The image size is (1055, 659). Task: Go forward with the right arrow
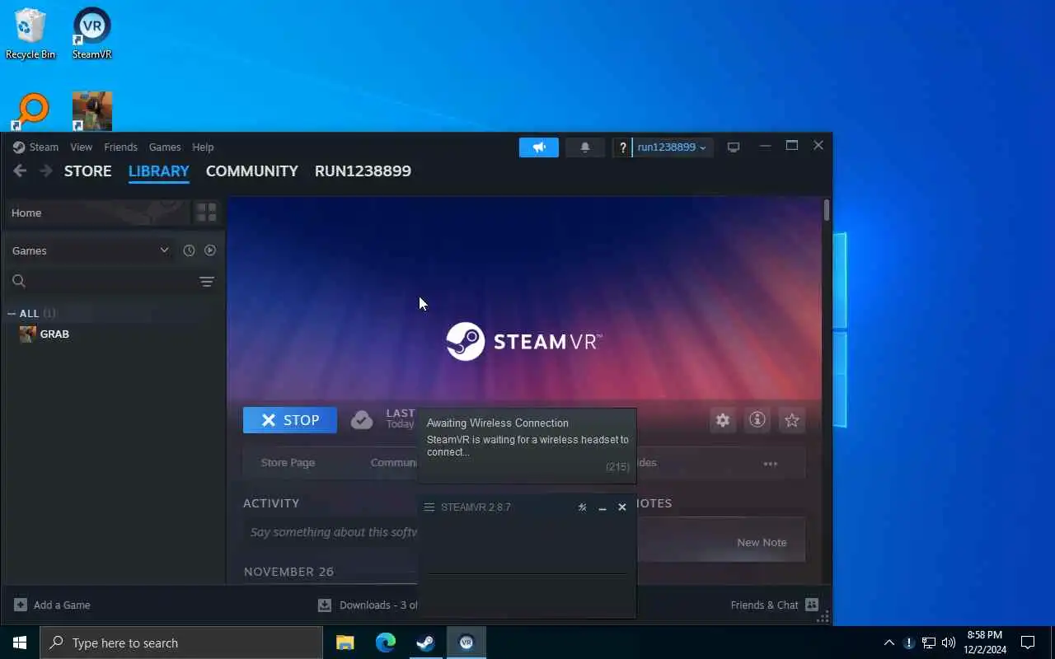(46, 171)
